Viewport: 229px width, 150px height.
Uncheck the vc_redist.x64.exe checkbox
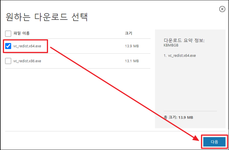8,46
